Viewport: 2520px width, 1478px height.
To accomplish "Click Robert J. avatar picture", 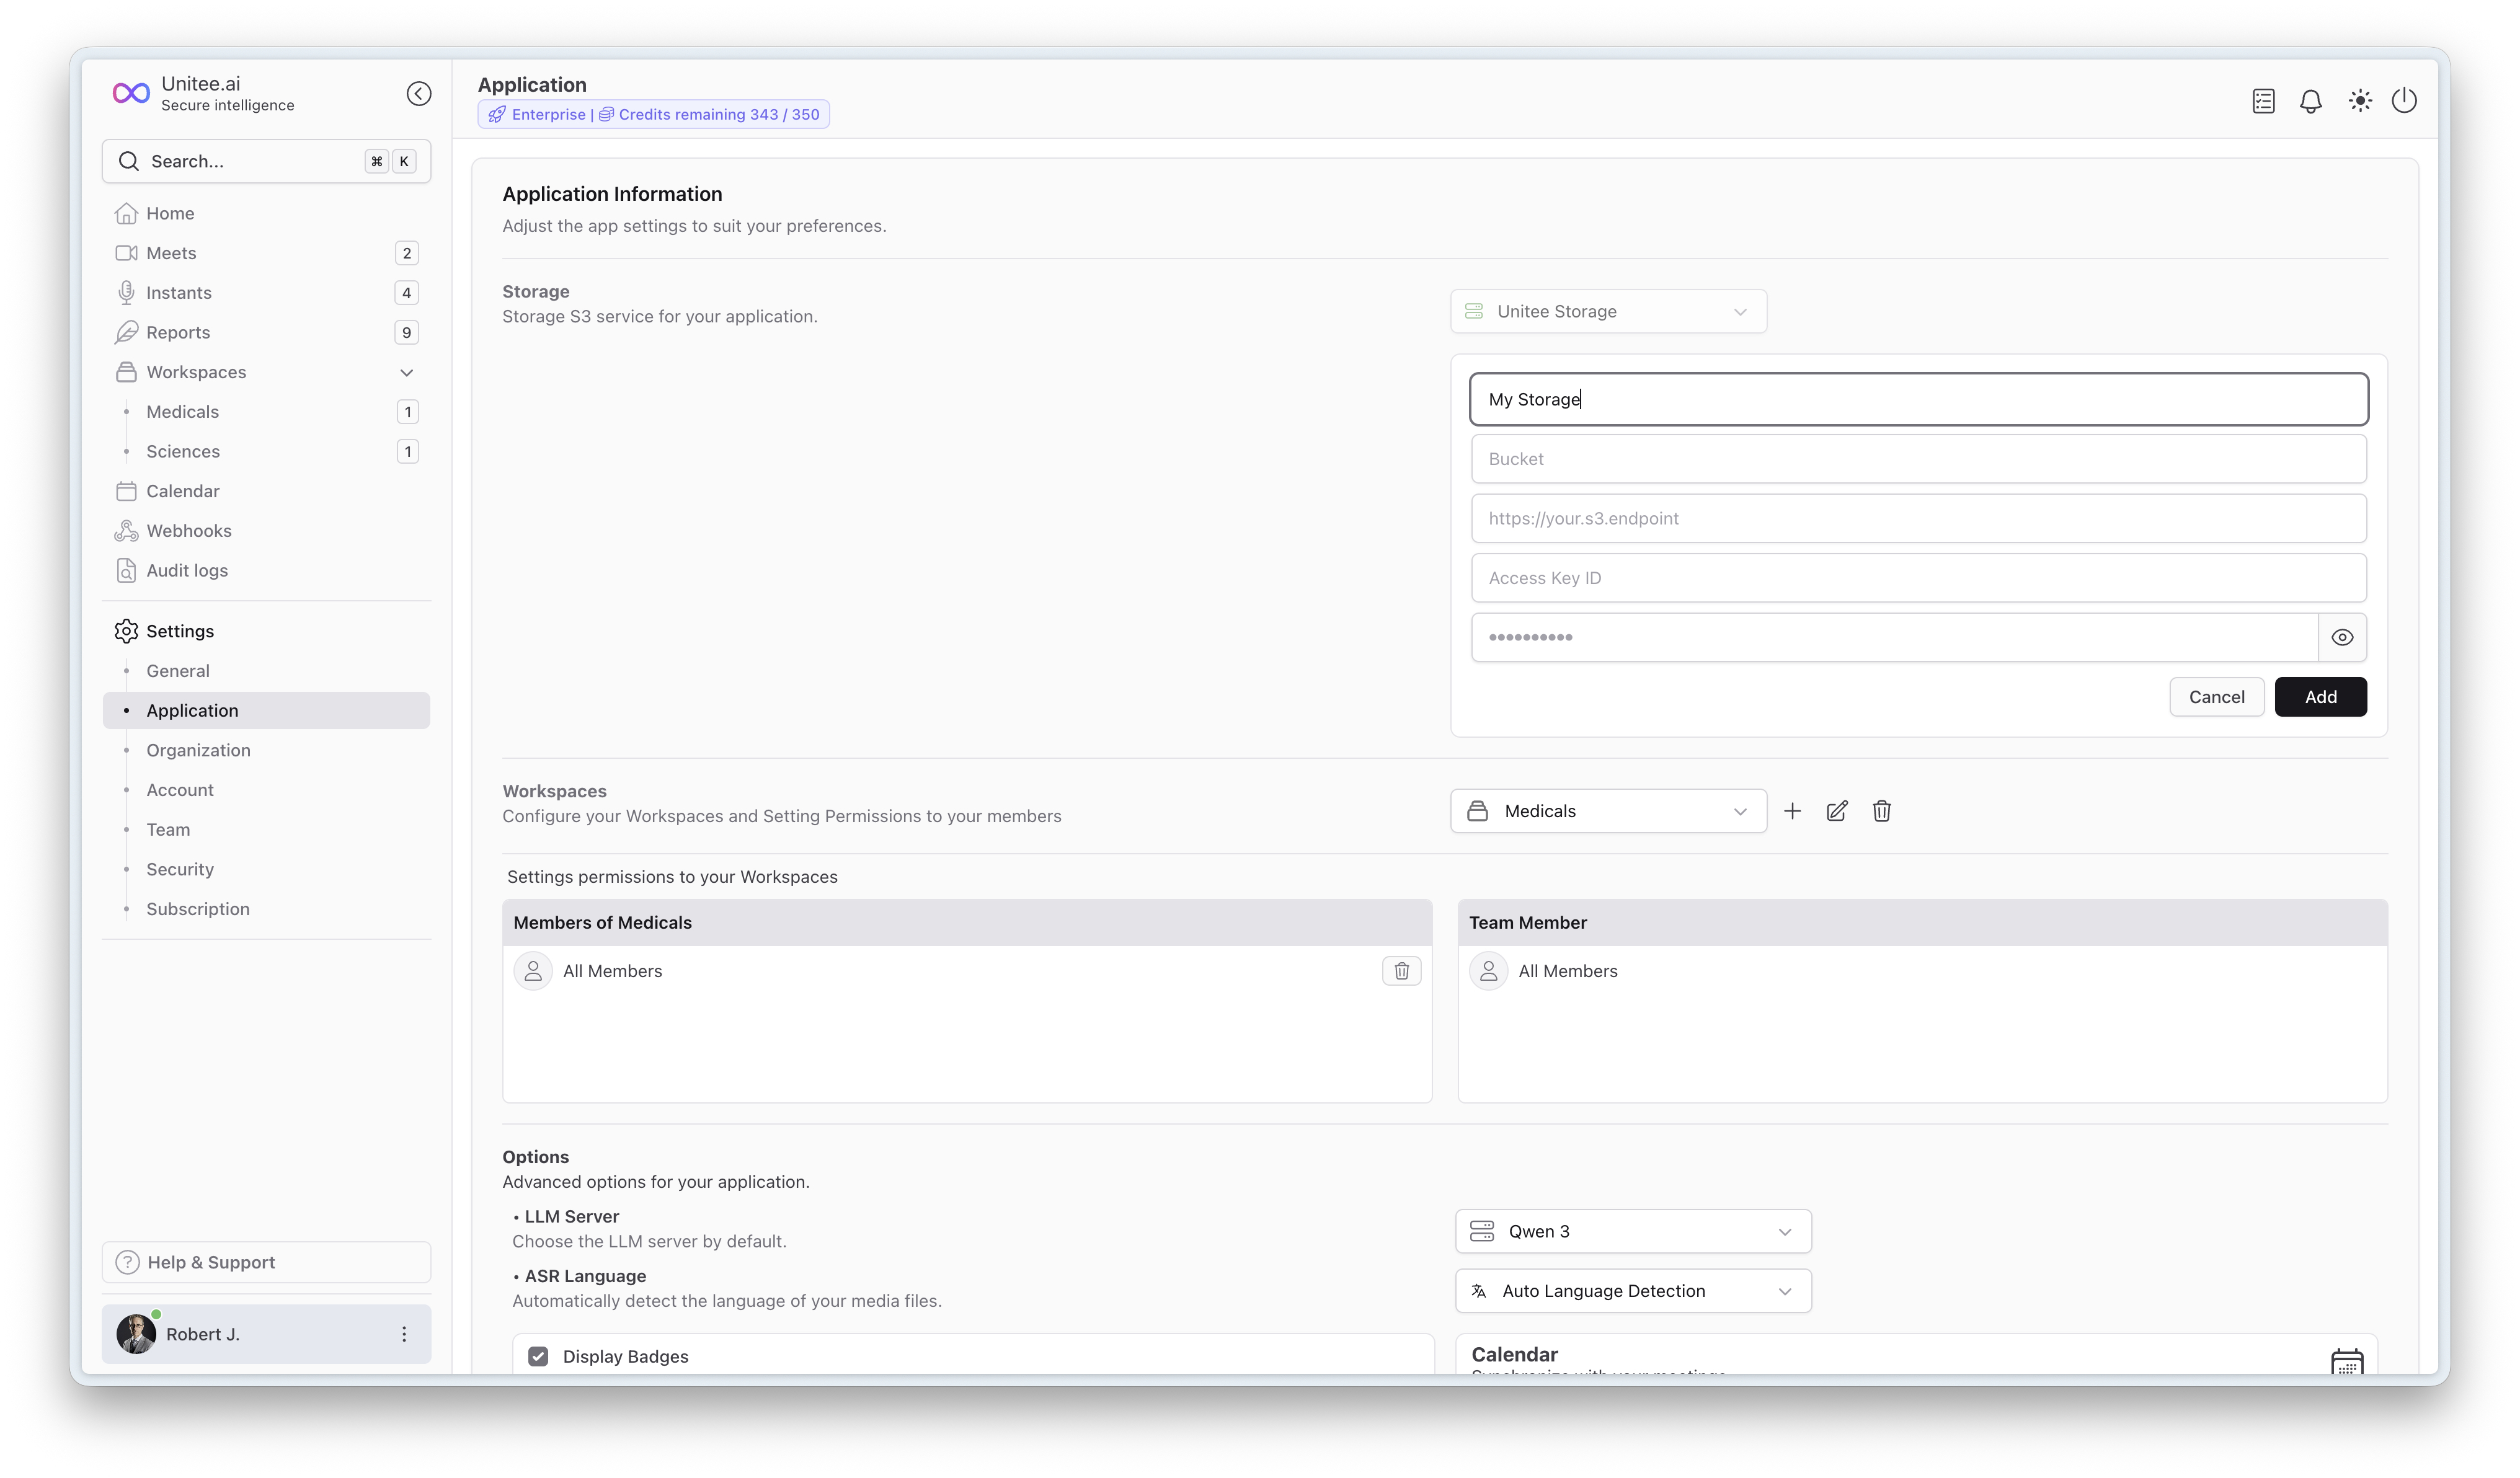I will click(136, 1334).
